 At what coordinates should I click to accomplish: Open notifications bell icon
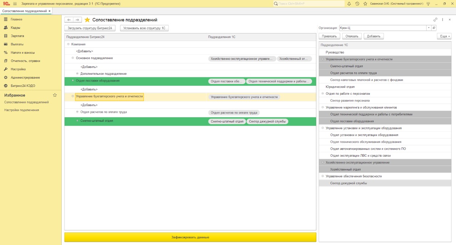pos(349,4)
